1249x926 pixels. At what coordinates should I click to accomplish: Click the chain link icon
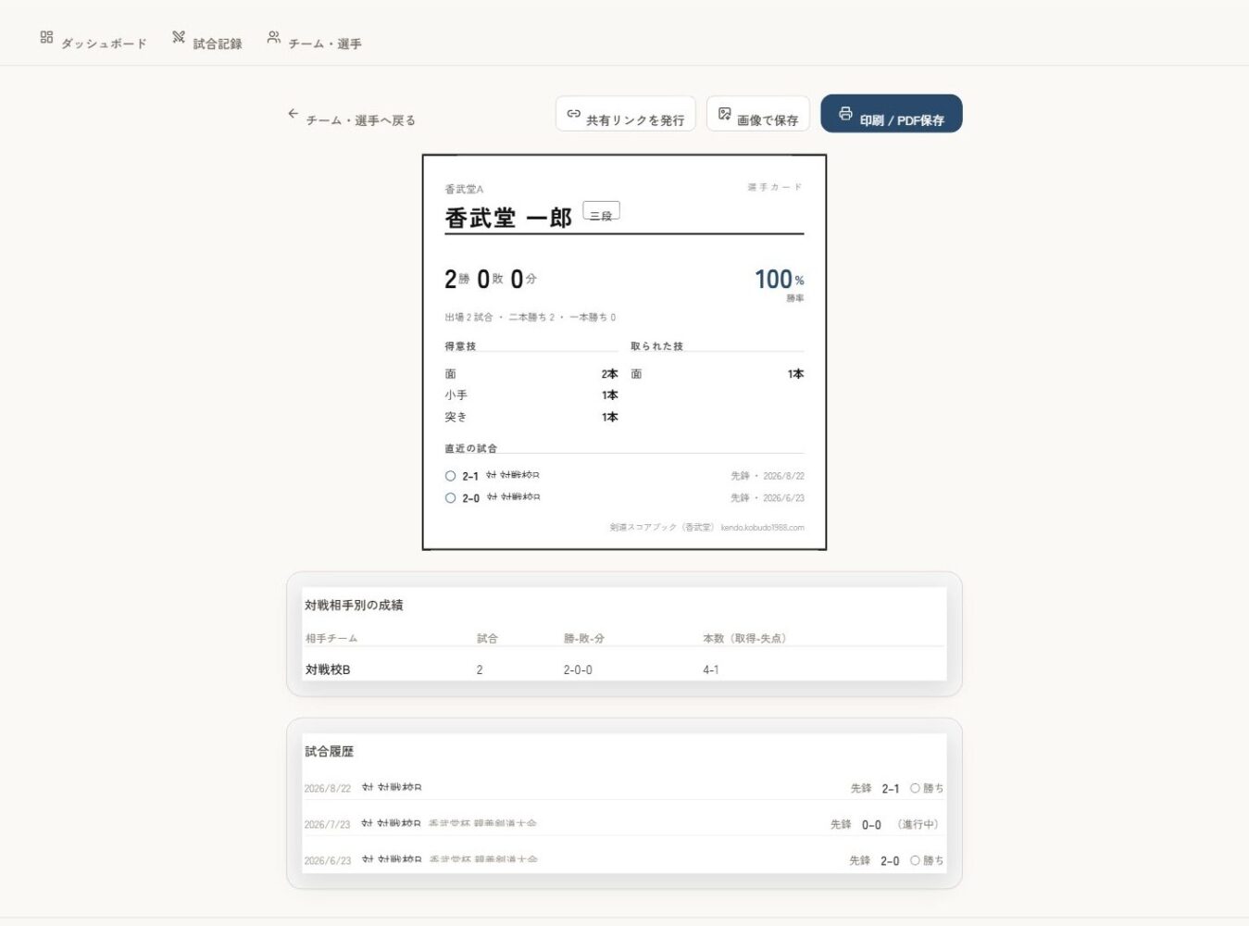[574, 114]
